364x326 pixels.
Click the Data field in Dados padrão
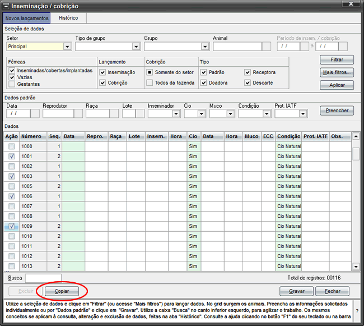[x=18, y=113]
